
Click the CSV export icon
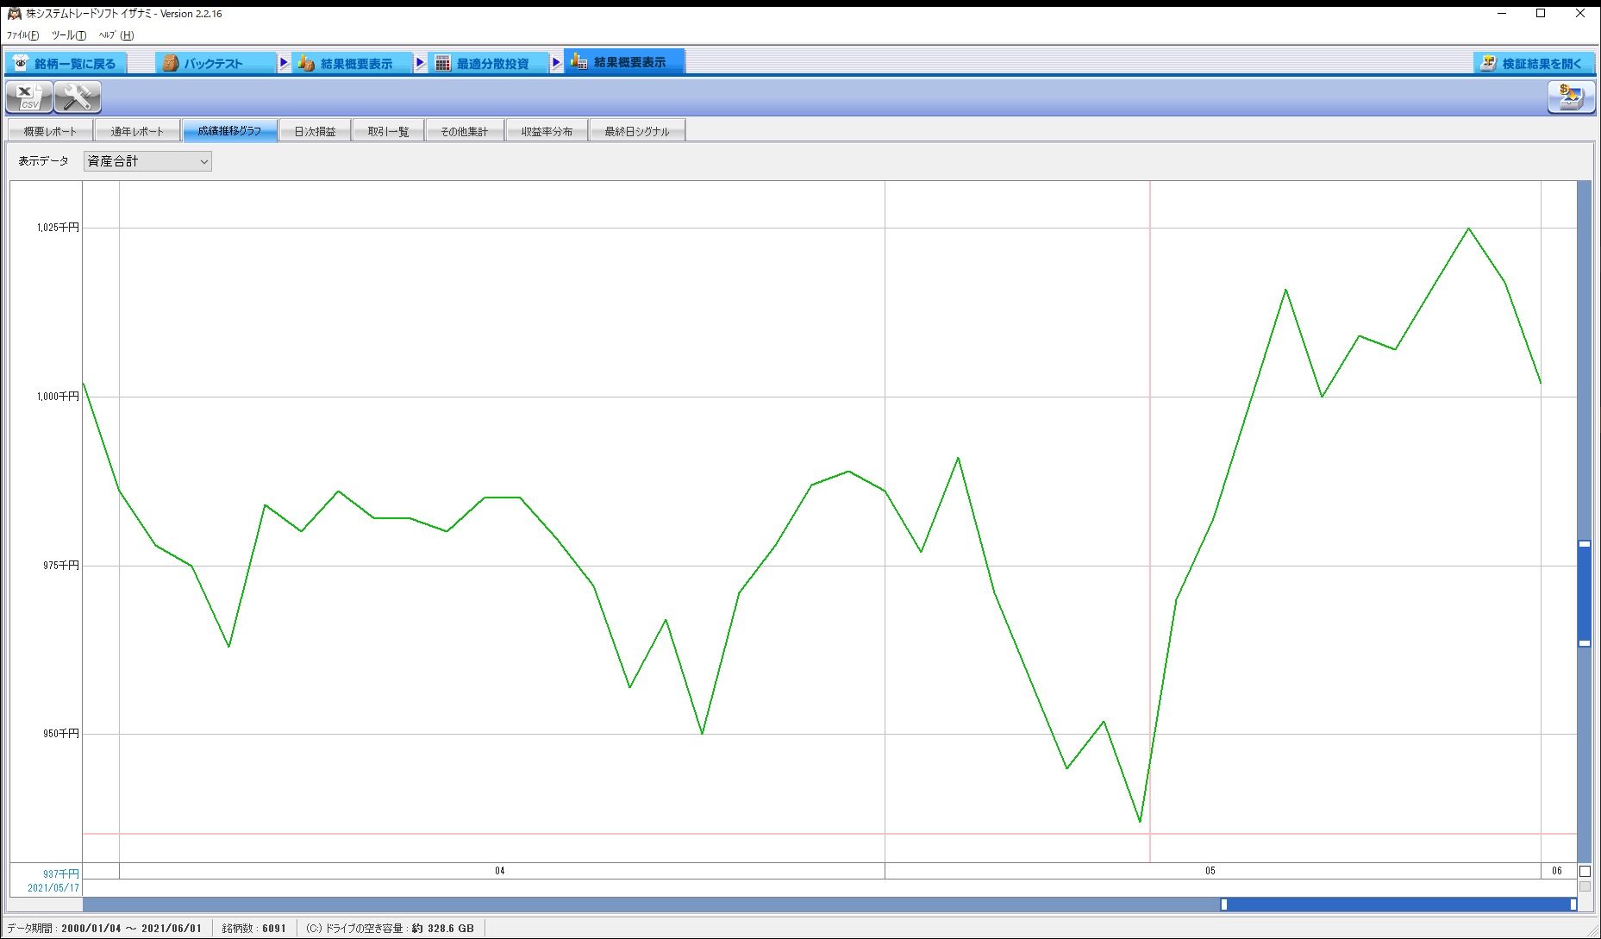click(28, 97)
